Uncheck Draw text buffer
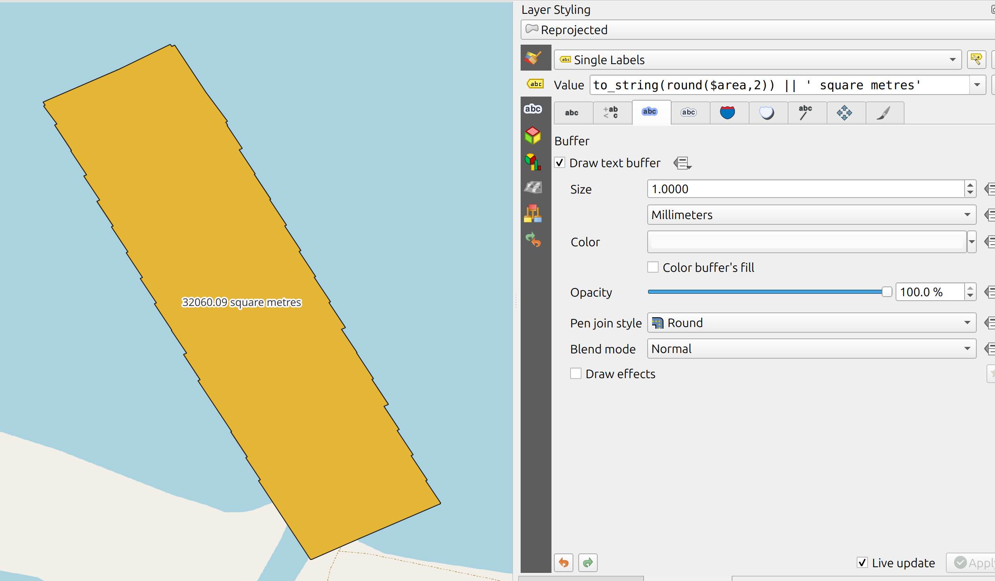 560,163
